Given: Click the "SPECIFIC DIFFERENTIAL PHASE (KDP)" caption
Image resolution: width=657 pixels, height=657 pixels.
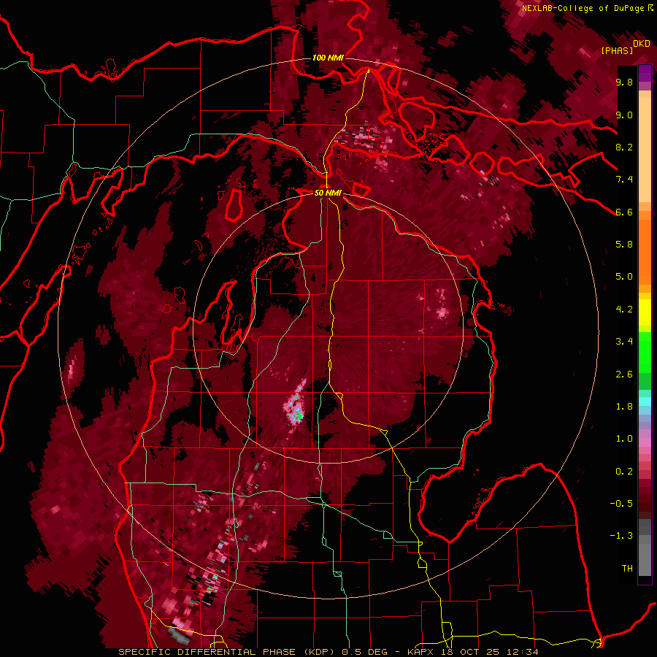Looking at the screenshot, I should tap(228, 652).
